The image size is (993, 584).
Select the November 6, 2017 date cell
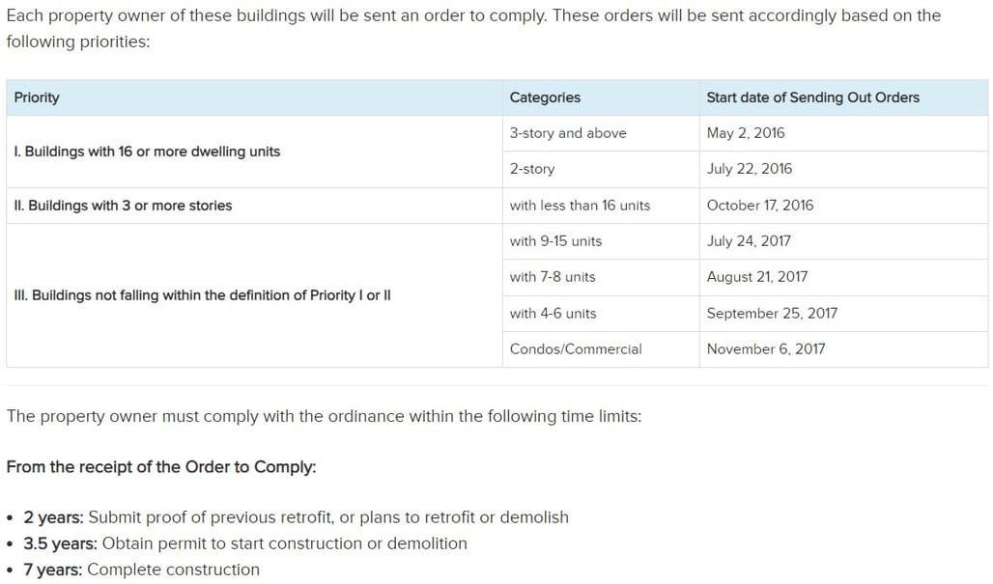843,349
